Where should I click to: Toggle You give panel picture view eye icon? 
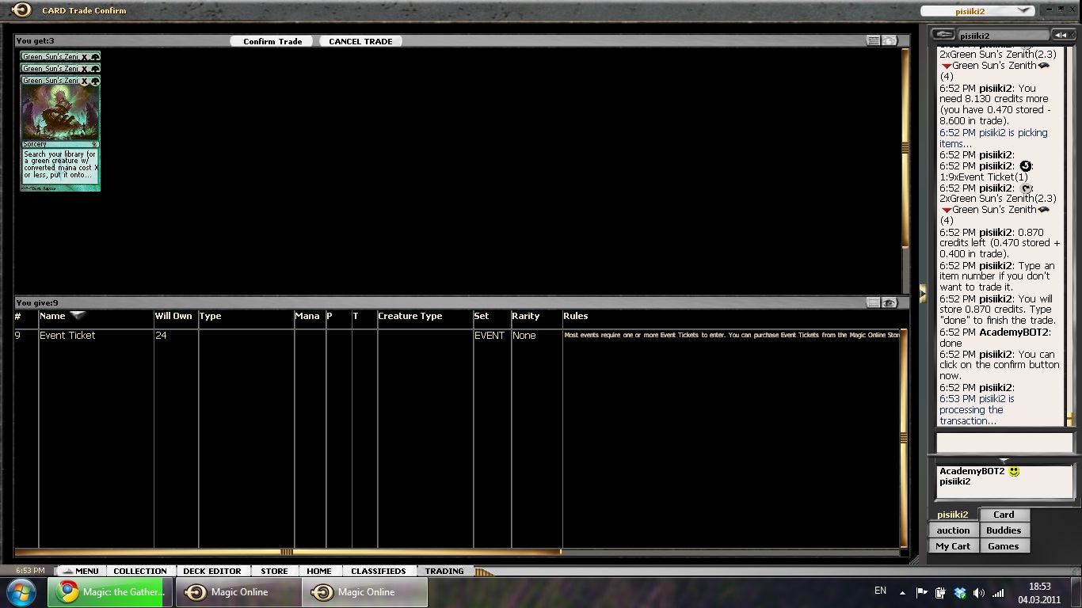coord(890,302)
